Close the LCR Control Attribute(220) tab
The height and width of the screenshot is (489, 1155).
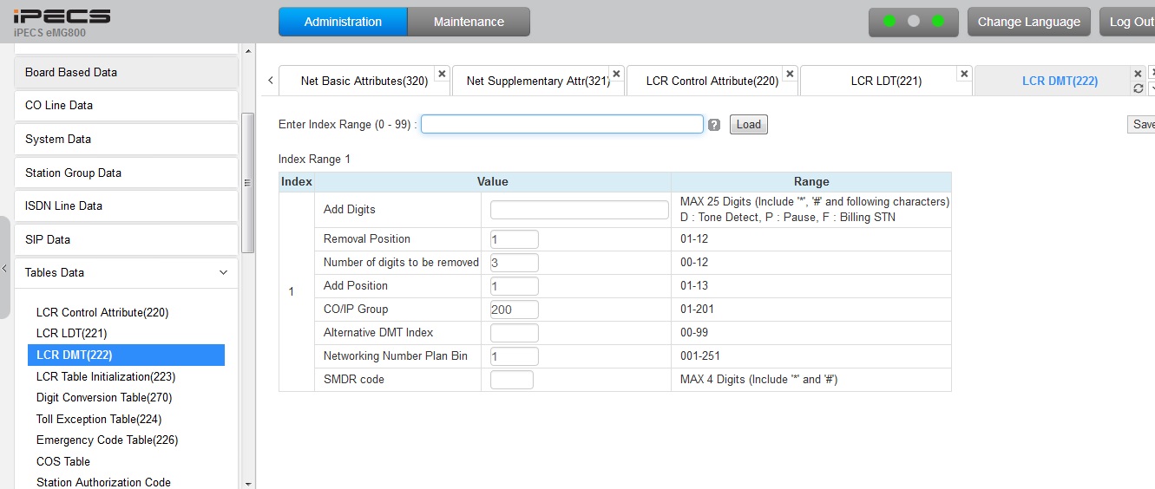coord(790,75)
